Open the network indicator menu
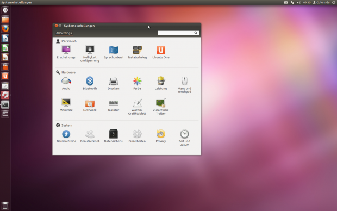This screenshot has height=211, width=337. 292,2
